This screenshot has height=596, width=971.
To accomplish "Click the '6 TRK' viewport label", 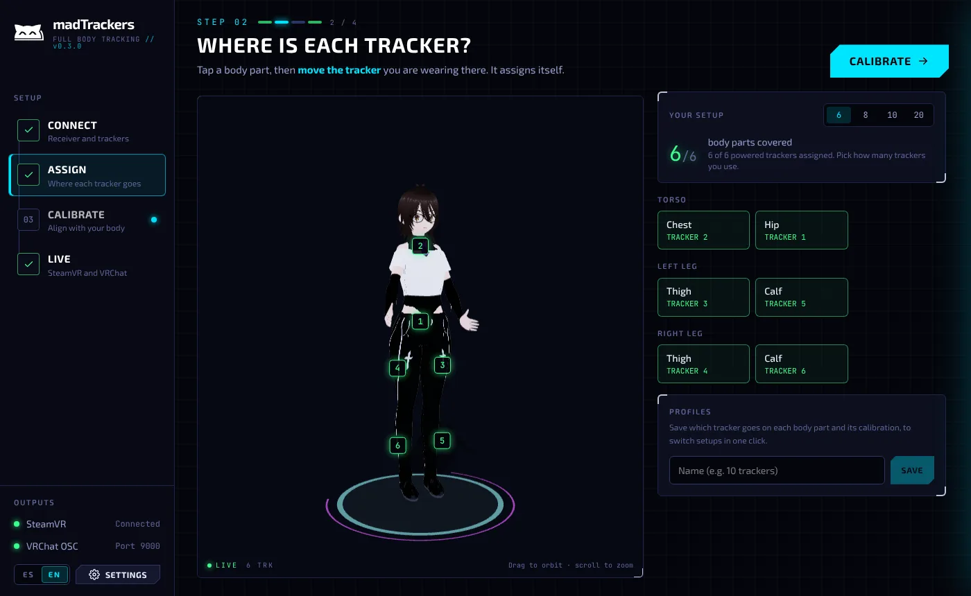I will coord(260,566).
